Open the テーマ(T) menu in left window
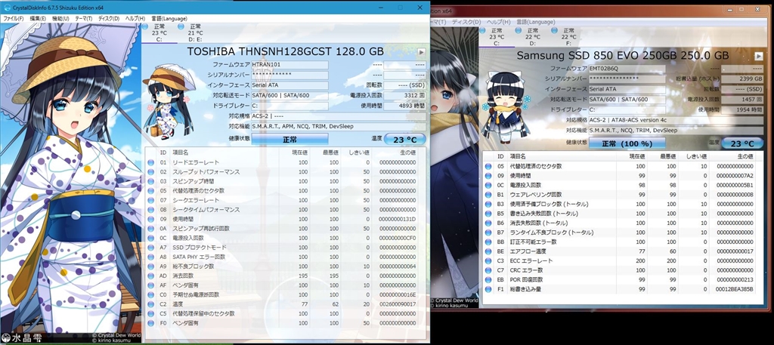Image resolution: width=774 pixels, height=345 pixels. (x=83, y=19)
